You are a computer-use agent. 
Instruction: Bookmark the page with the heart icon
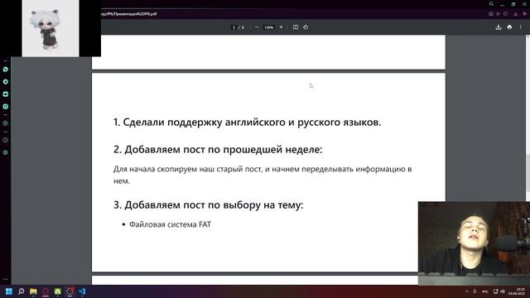pos(506,14)
